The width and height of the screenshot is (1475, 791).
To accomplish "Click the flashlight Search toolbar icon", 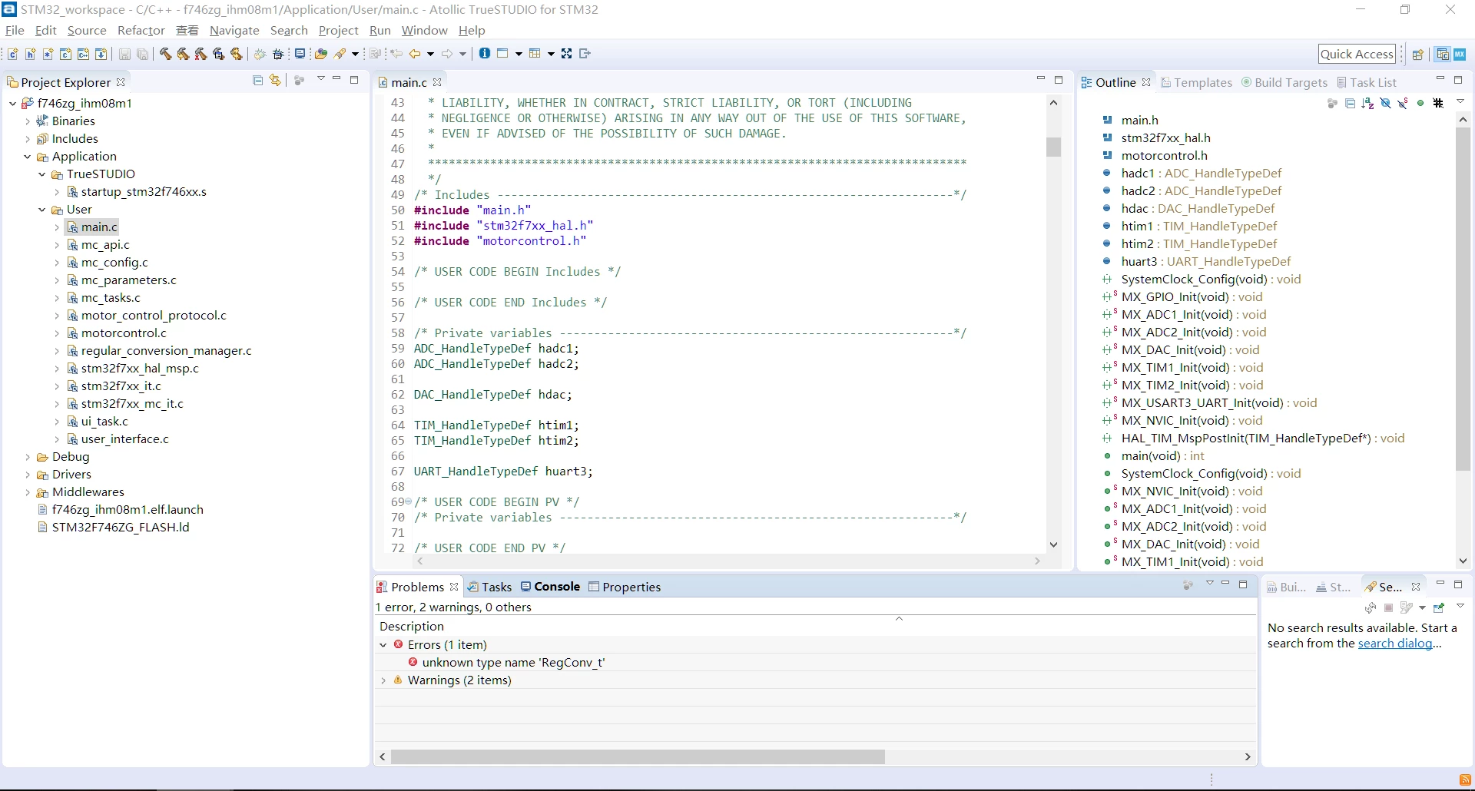I will [340, 54].
